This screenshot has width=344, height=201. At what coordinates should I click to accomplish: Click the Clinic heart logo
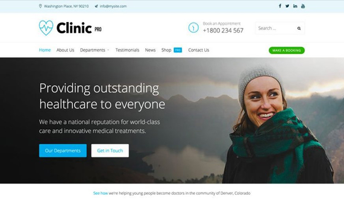point(46,28)
